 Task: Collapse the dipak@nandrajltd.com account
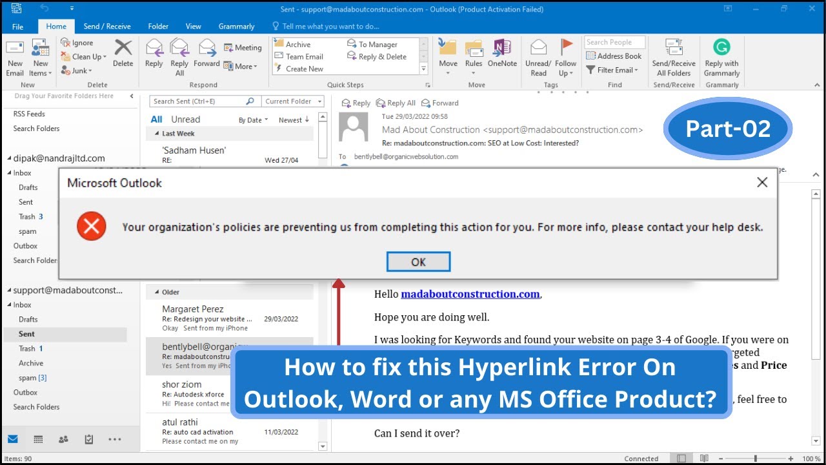pos(9,158)
